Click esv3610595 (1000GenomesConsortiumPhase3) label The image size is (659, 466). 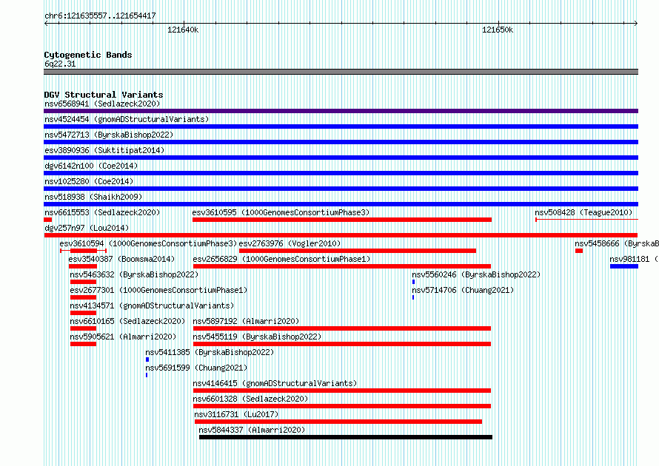[x=281, y=212]
